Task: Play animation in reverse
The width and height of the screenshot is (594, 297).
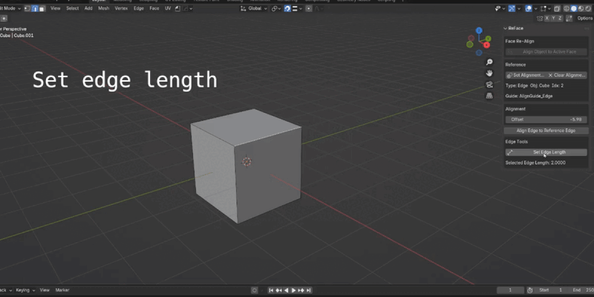Action: (x=286, y=290)
